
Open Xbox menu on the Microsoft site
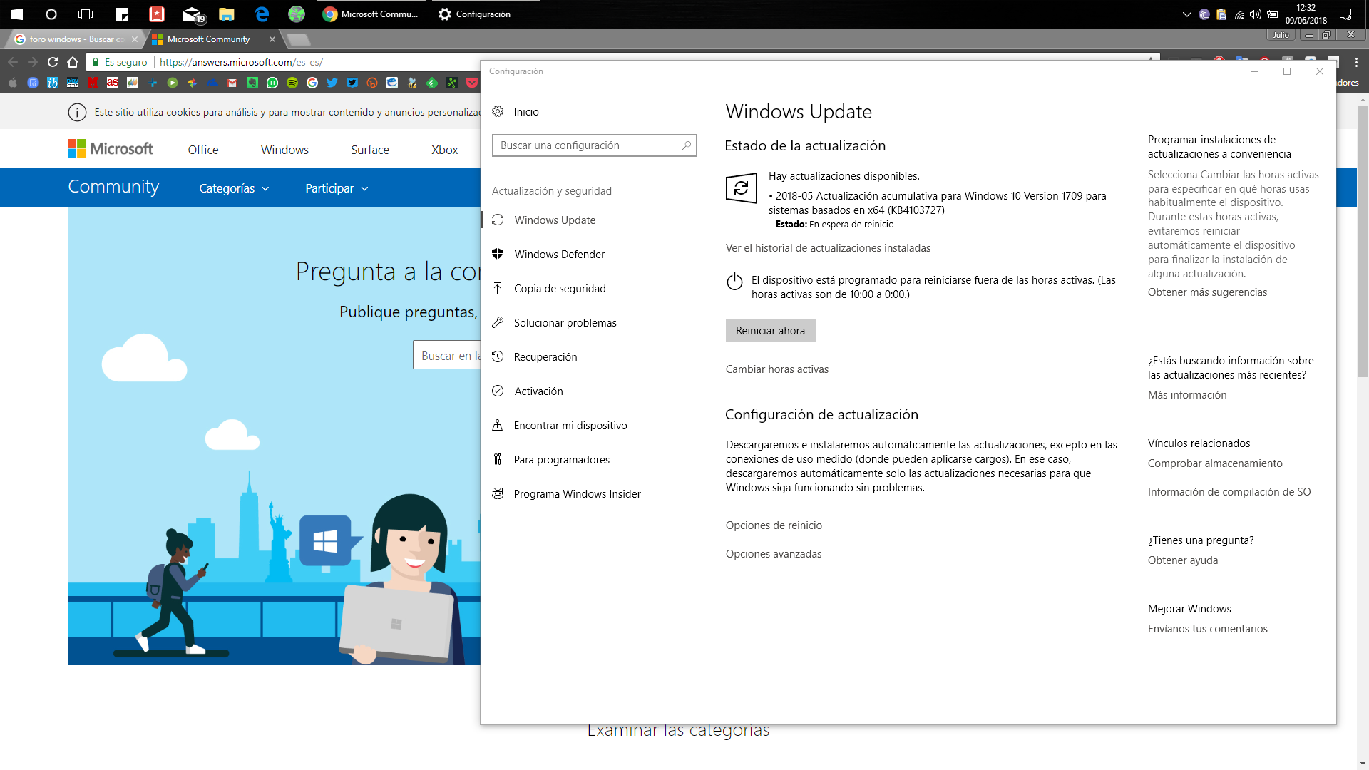tap(445, 150)
